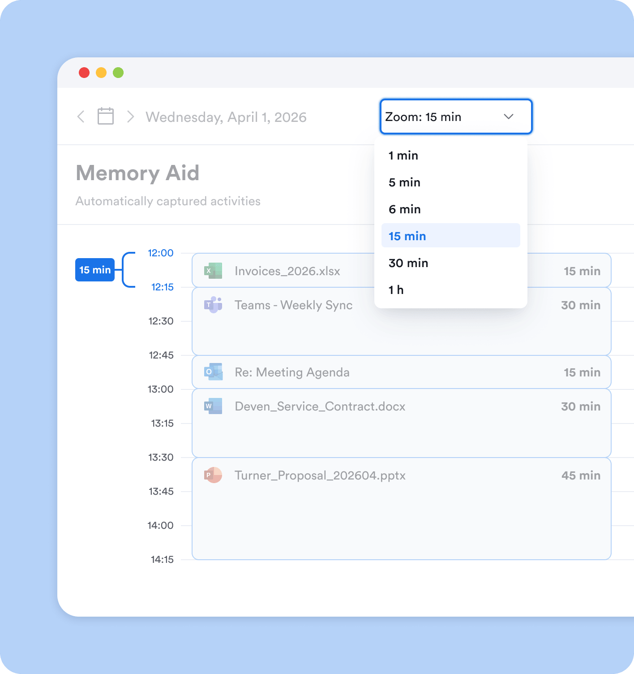Click the Word icon for Deven_Service_Contract.docx
The image size is (634, 674).
(213, 406)
